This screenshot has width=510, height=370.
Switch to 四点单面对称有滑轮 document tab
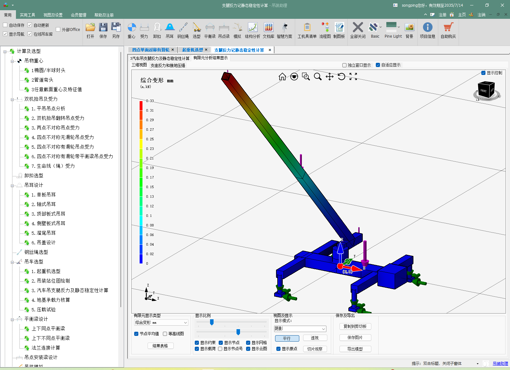point(151,50)
